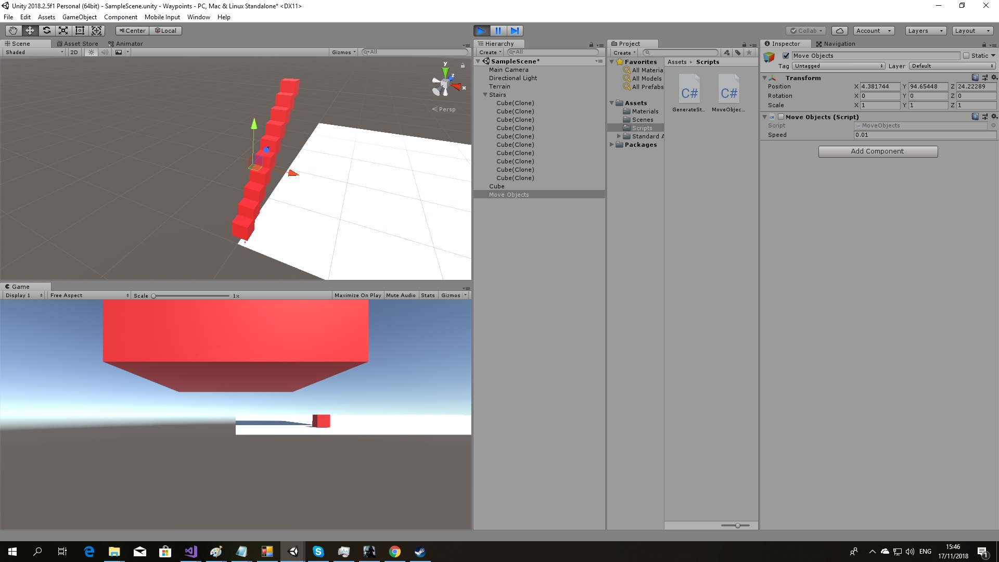
Task: Click Maximize On Play button
Action: coord(357,296)
